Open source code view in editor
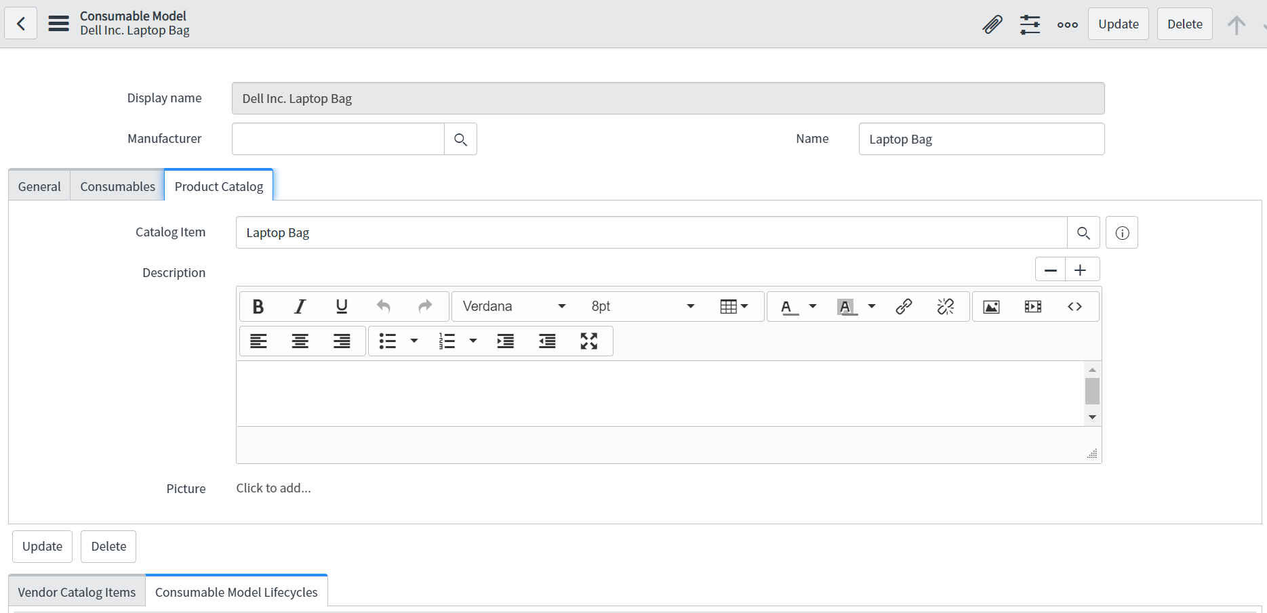1267x613 pixels. [x=1074, y=306]
